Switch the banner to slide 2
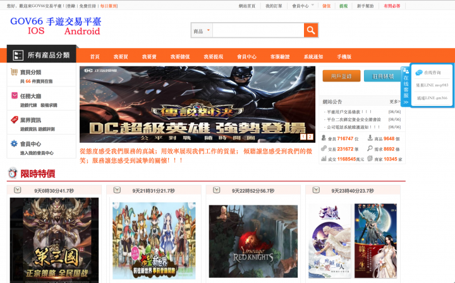This screenshot has width=455, height=283. pos(310,137)
